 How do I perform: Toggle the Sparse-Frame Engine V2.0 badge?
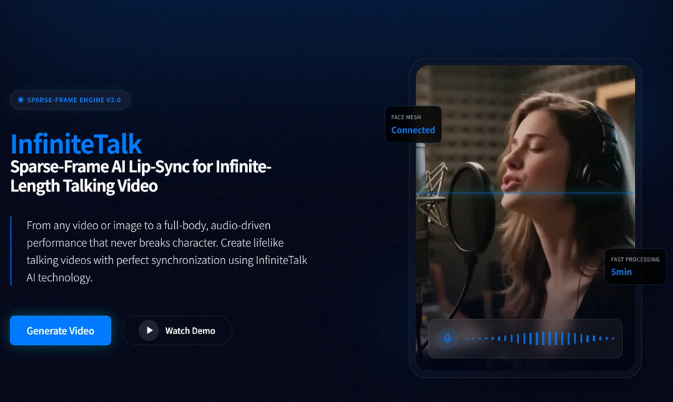pyautogui.click(x=69, y=99)
